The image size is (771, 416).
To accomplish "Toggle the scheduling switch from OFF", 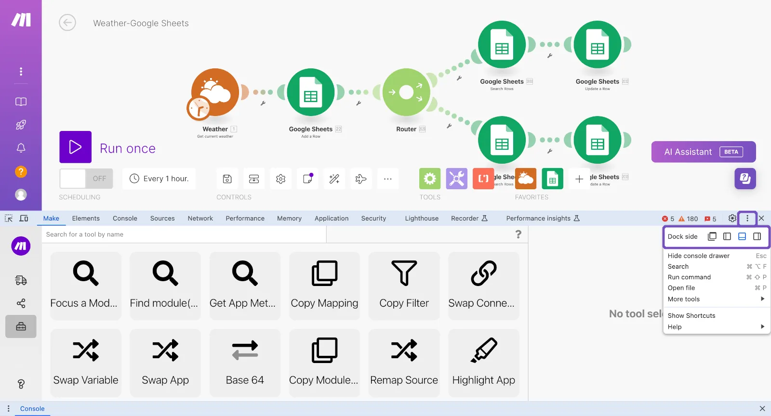I will (x=86, y=179).
